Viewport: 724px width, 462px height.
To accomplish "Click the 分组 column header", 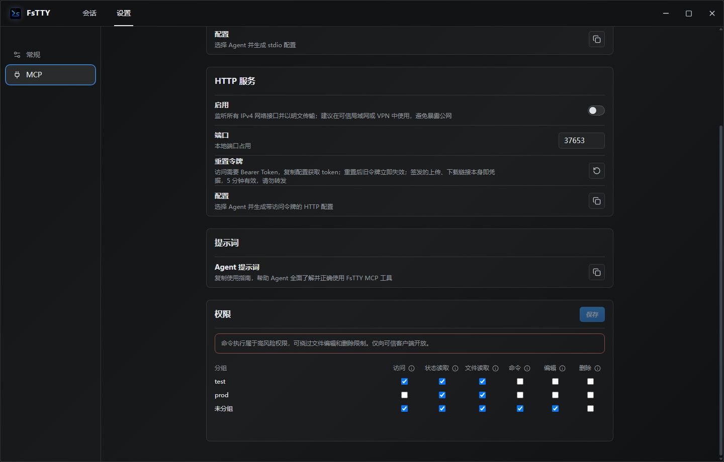I will point(221,368).
